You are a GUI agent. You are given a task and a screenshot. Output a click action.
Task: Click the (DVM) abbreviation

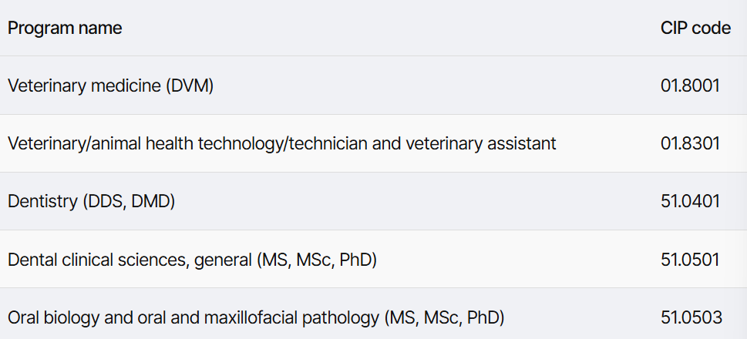[190, 86]
